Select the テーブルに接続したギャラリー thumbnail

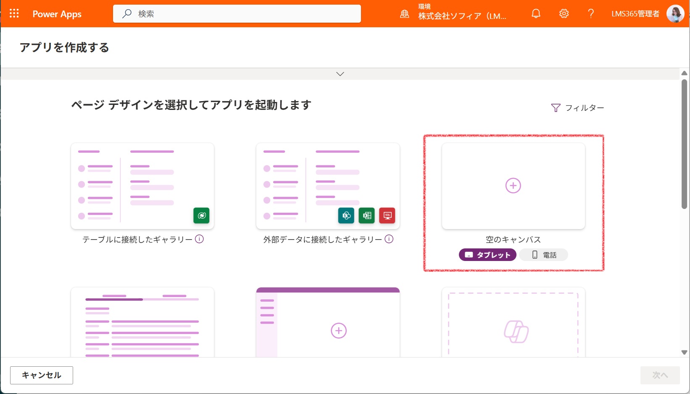pos(142,186)
